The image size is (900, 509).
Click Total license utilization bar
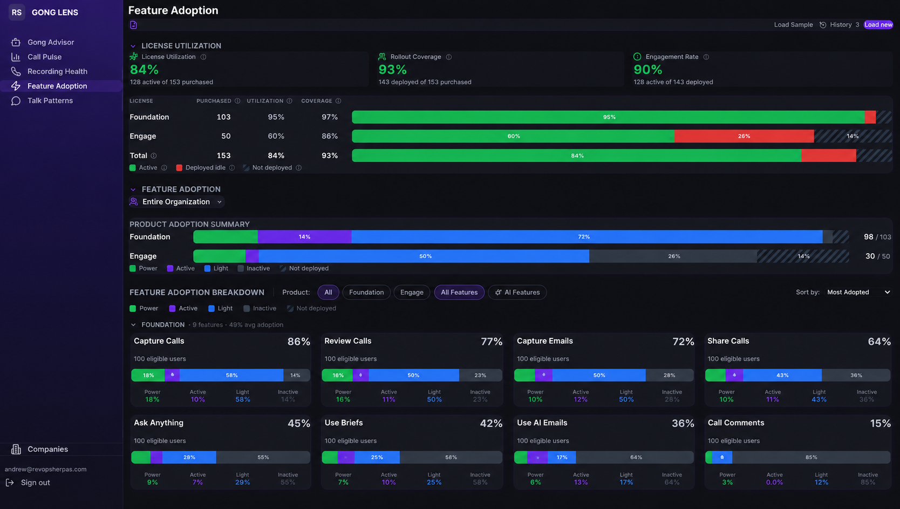[x=622, y=155]
